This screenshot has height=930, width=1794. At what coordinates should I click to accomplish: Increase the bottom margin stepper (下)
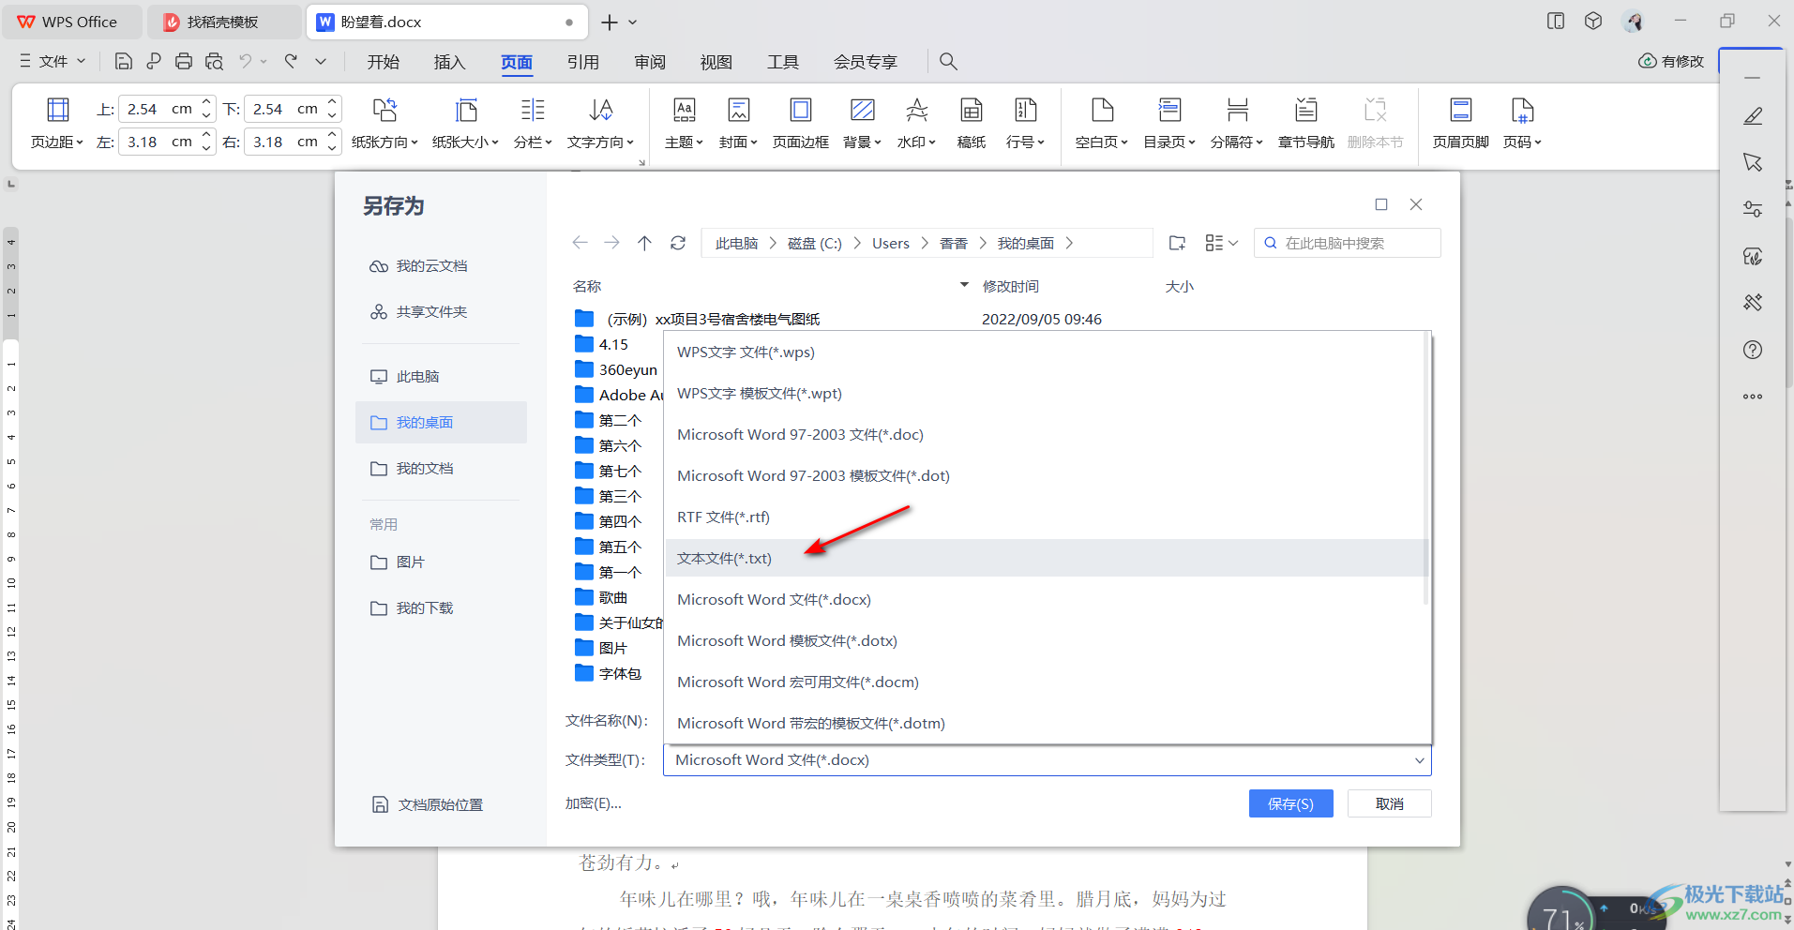pyautogui.click(x=332, y=102)
